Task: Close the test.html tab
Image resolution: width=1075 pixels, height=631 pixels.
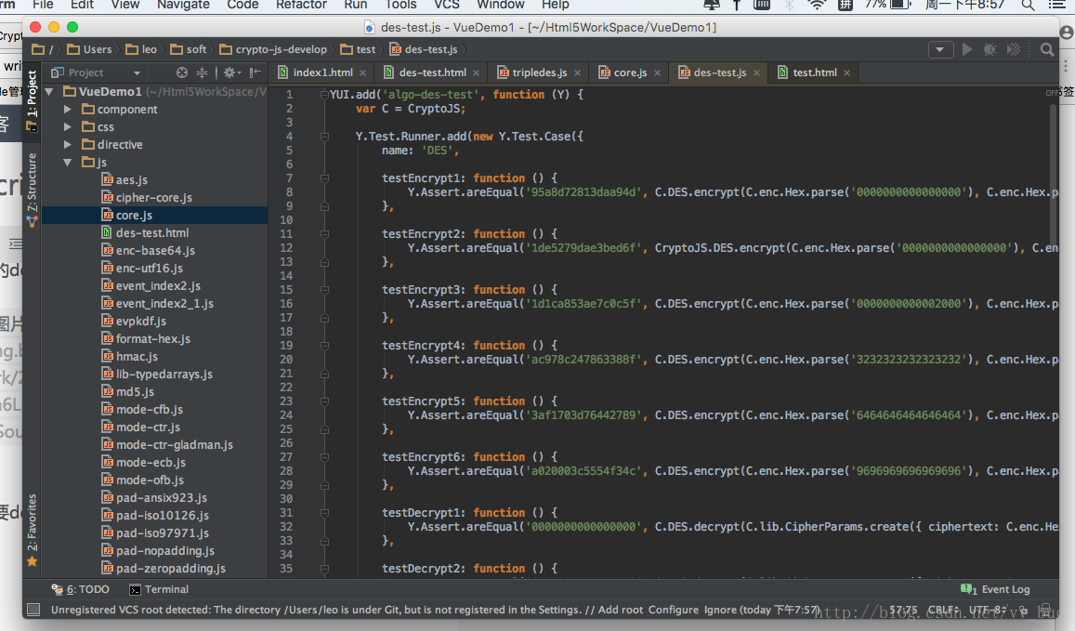Action: (x=846, y=72)
